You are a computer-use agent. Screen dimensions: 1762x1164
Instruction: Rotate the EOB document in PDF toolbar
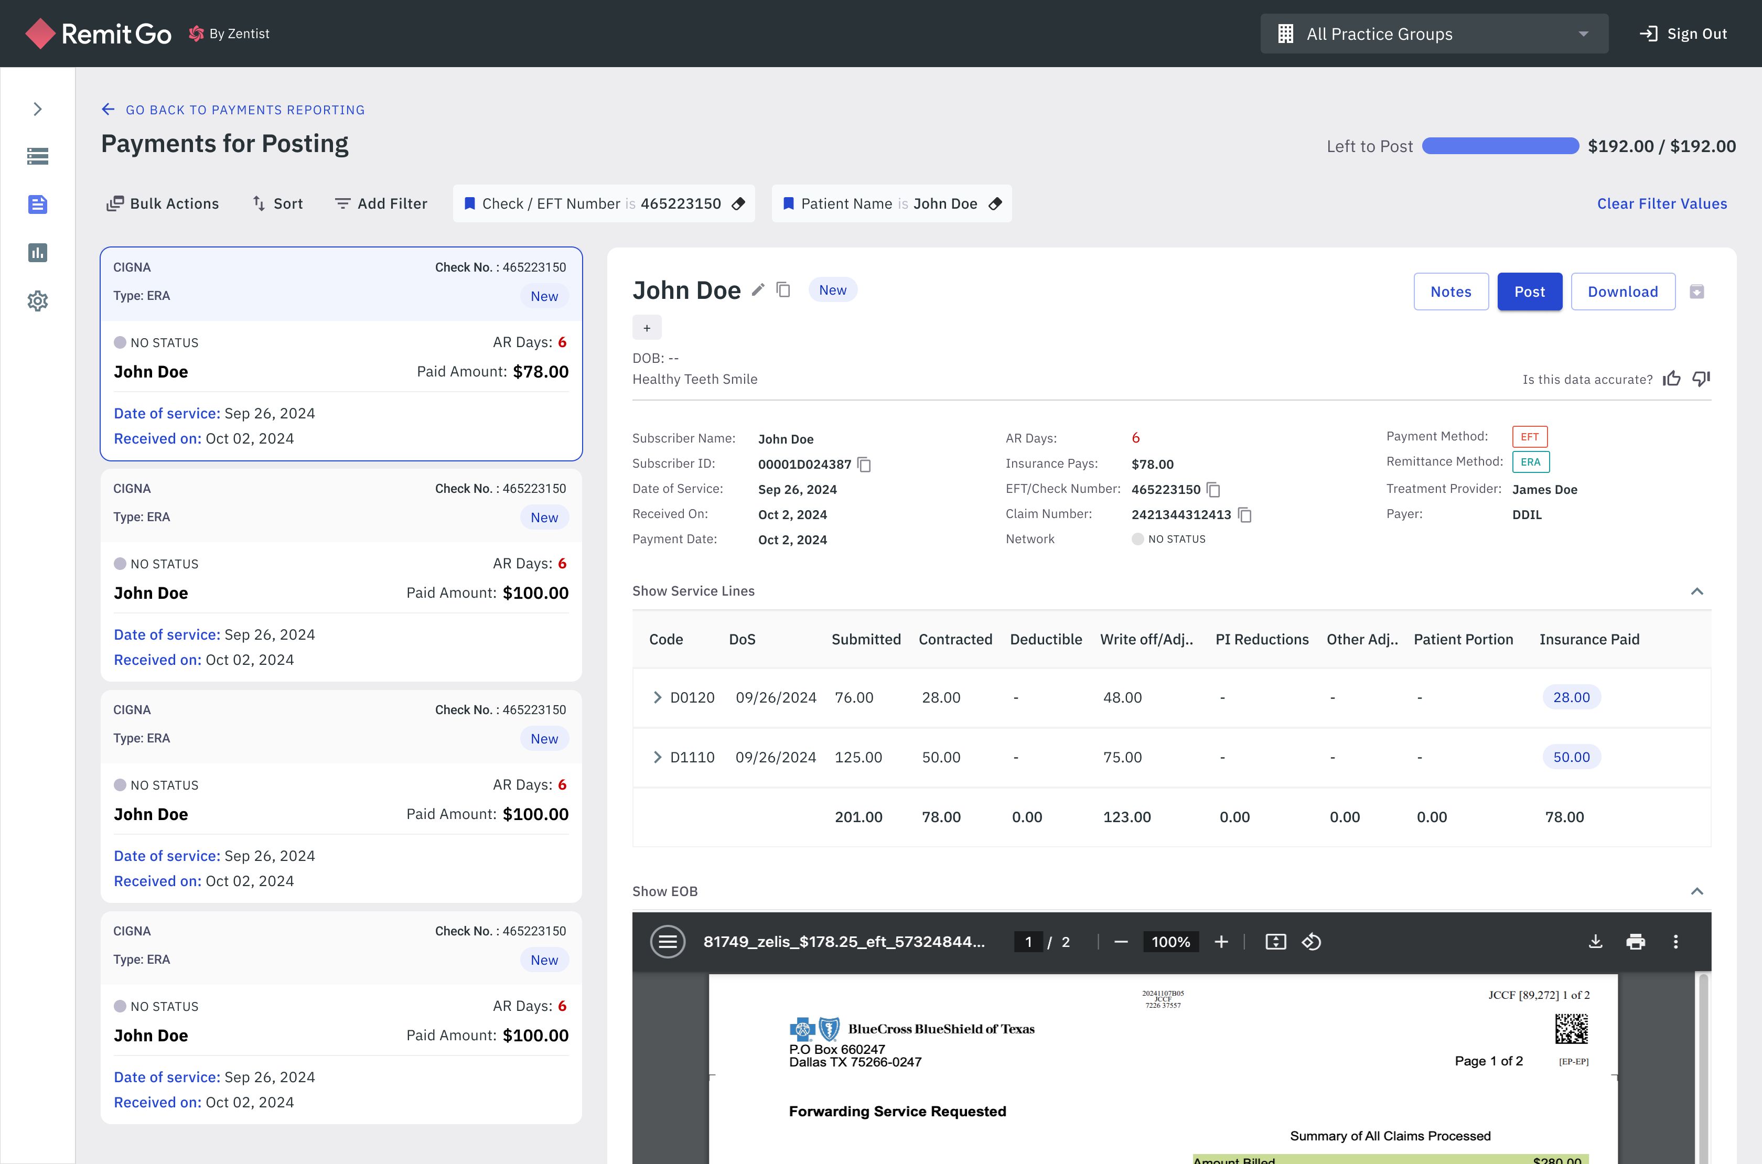click(x=1312, y=942)
